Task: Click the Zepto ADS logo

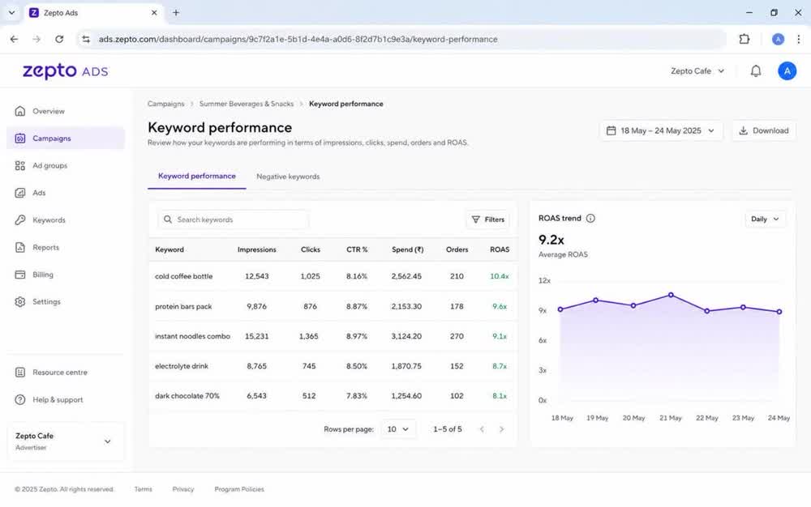Action: 65,71
